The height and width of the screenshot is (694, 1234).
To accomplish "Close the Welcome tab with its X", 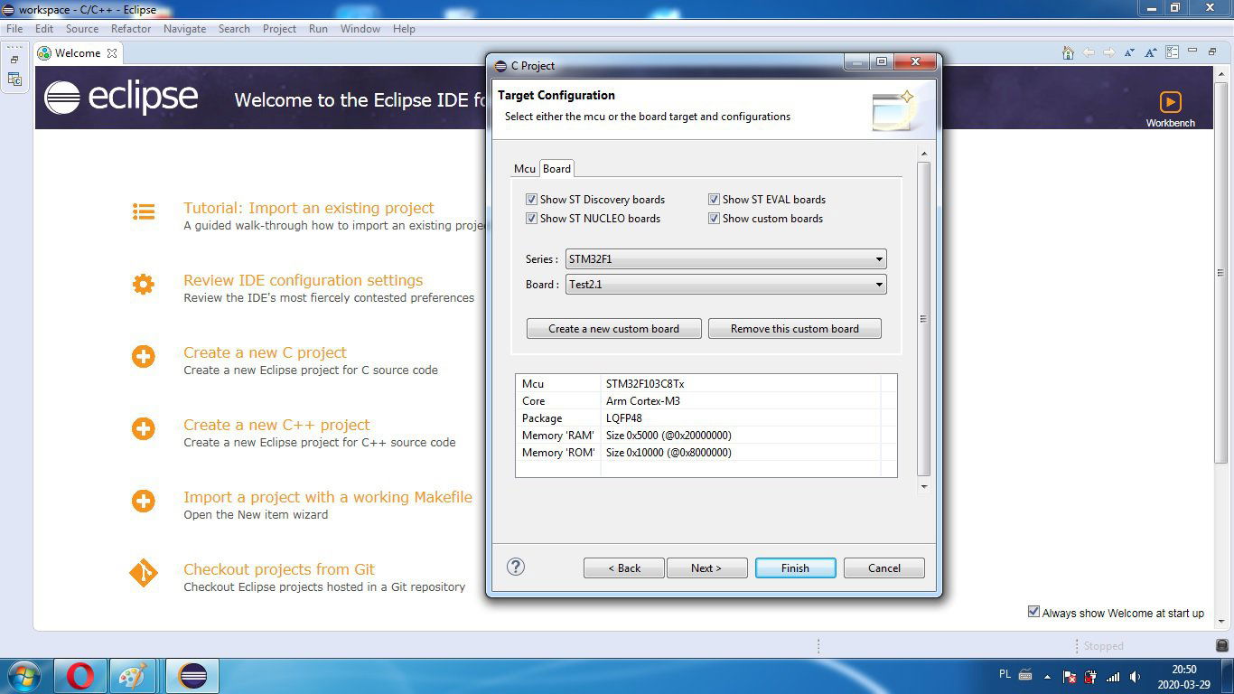I will tap(112, 53).
